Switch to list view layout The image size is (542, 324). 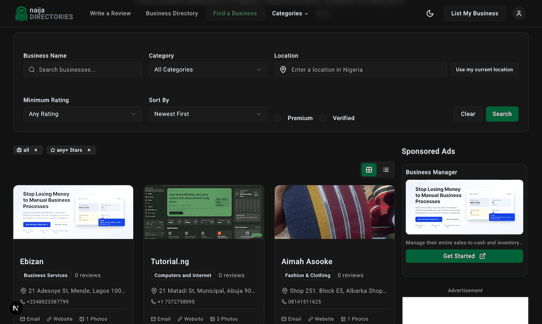[386, 169]
